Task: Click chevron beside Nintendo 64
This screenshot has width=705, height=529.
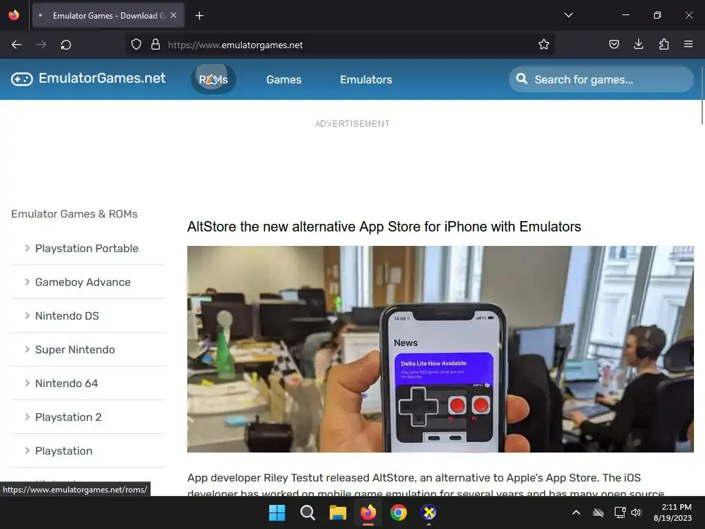Action: click(27, 383)
